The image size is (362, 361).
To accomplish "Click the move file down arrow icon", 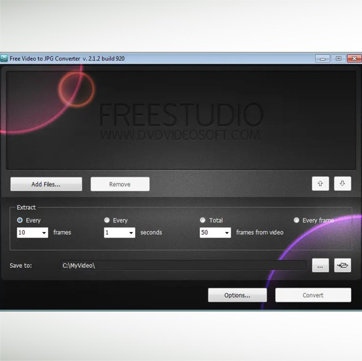I will [x=342, y=184].
